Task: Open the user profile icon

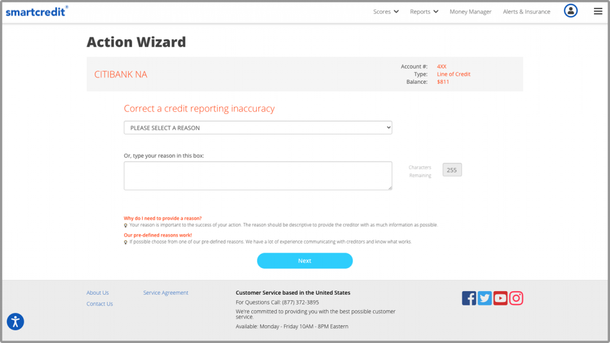Action: 571,11
